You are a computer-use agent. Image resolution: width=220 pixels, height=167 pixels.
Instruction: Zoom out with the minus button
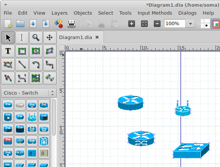[x=157, y=24]
